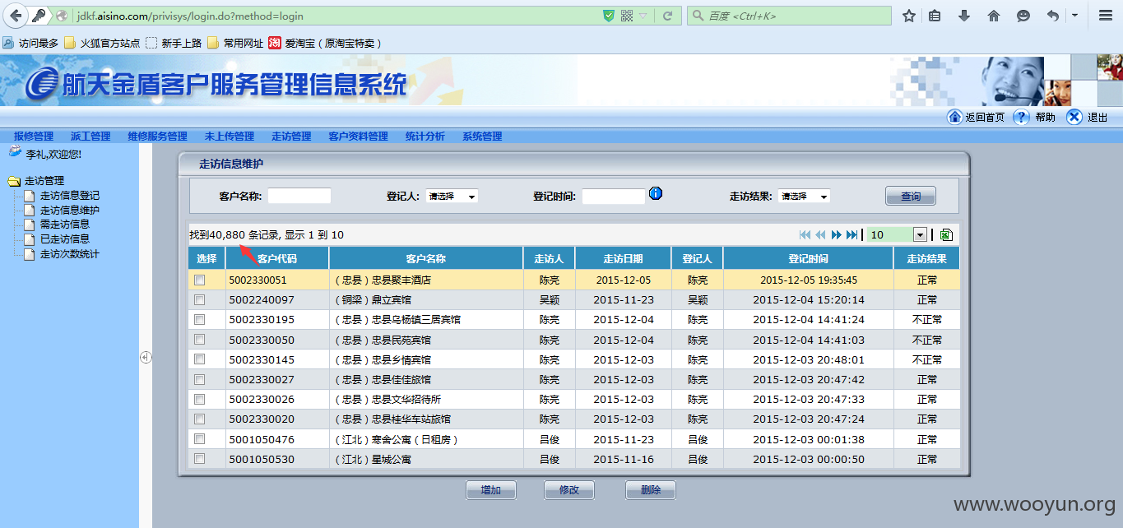
Task: Open 已走访信息 in sidebar tree
Action: (65, 239)
